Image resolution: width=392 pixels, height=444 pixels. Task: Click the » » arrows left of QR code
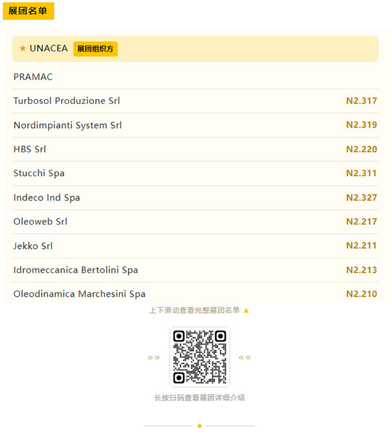pos(154,358)
